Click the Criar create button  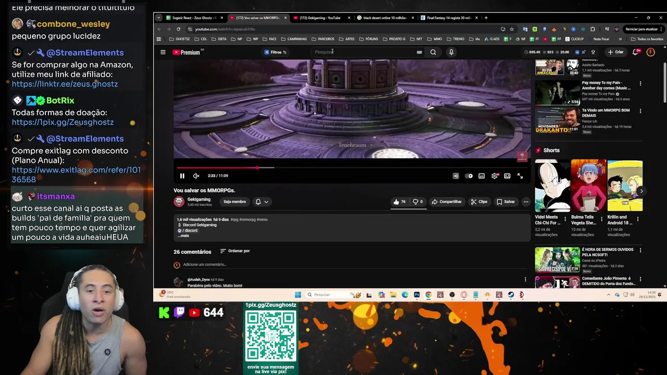(615, 52)
